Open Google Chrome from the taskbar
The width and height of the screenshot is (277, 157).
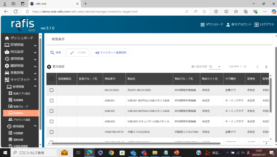(x=111, y=153)
